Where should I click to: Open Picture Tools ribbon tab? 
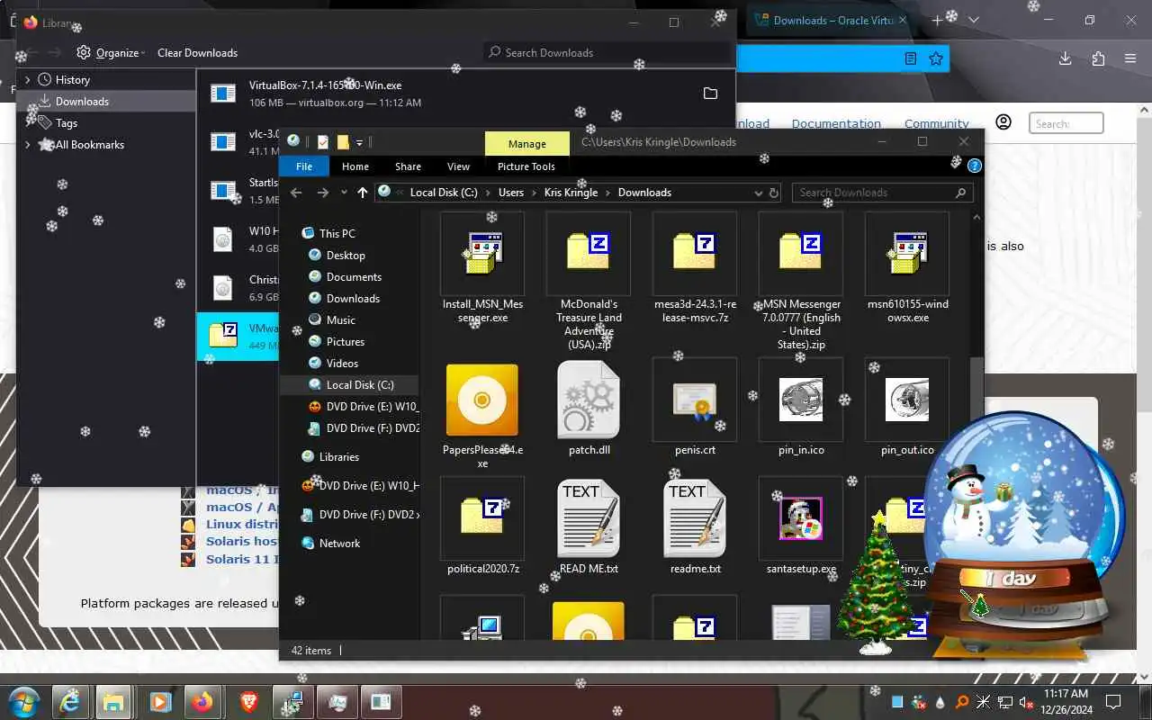tap(526, 166)
